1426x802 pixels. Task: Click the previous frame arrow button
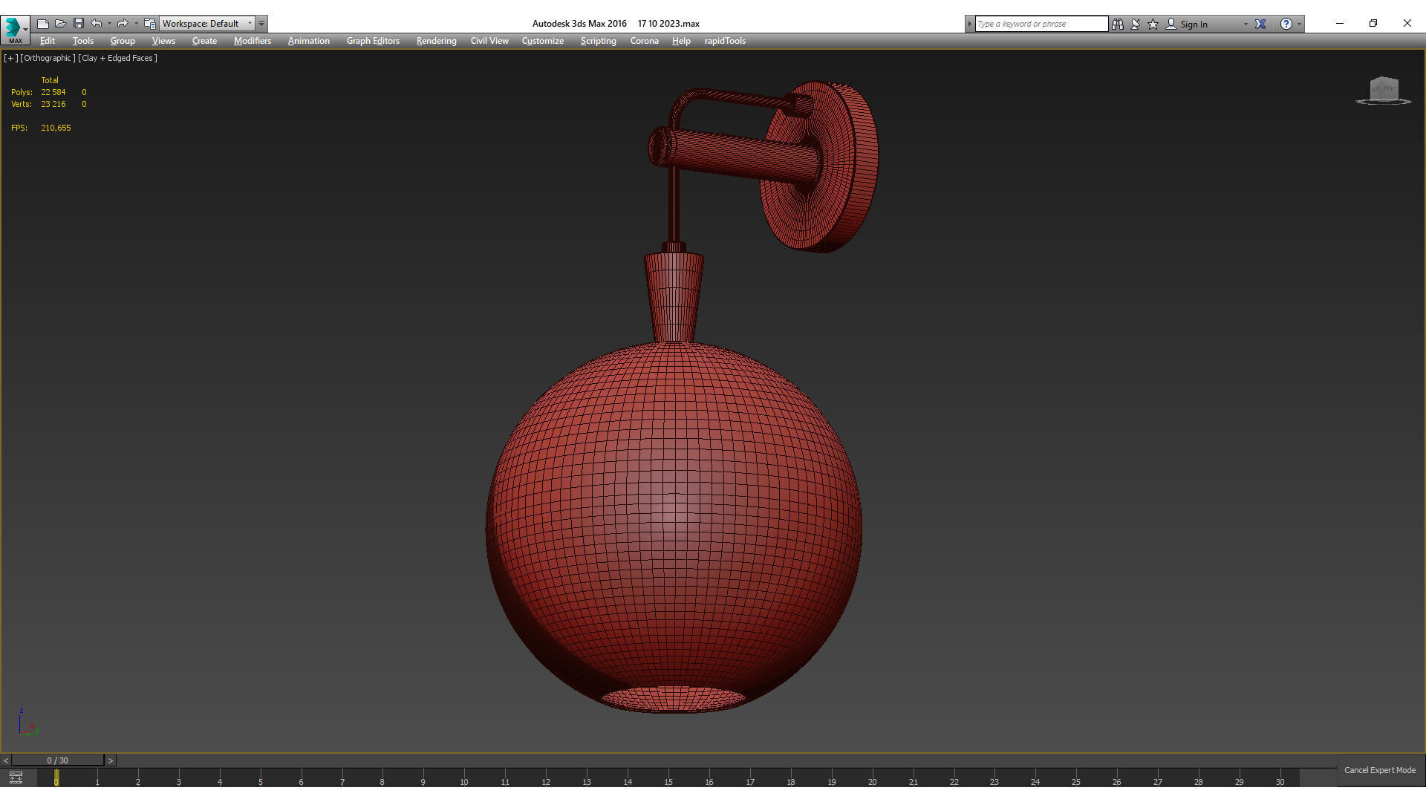pyautogui.click(x=6, y=760)
